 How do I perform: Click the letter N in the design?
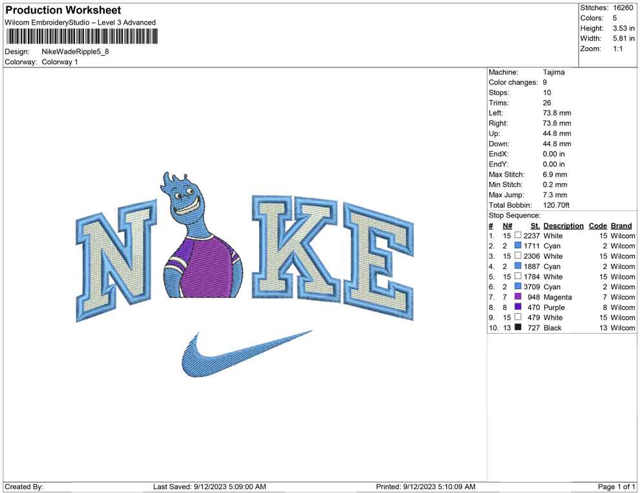click(116, 260)
